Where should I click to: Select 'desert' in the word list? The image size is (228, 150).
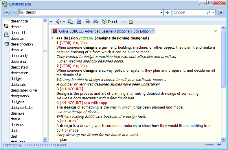click(x=16, y=27)
